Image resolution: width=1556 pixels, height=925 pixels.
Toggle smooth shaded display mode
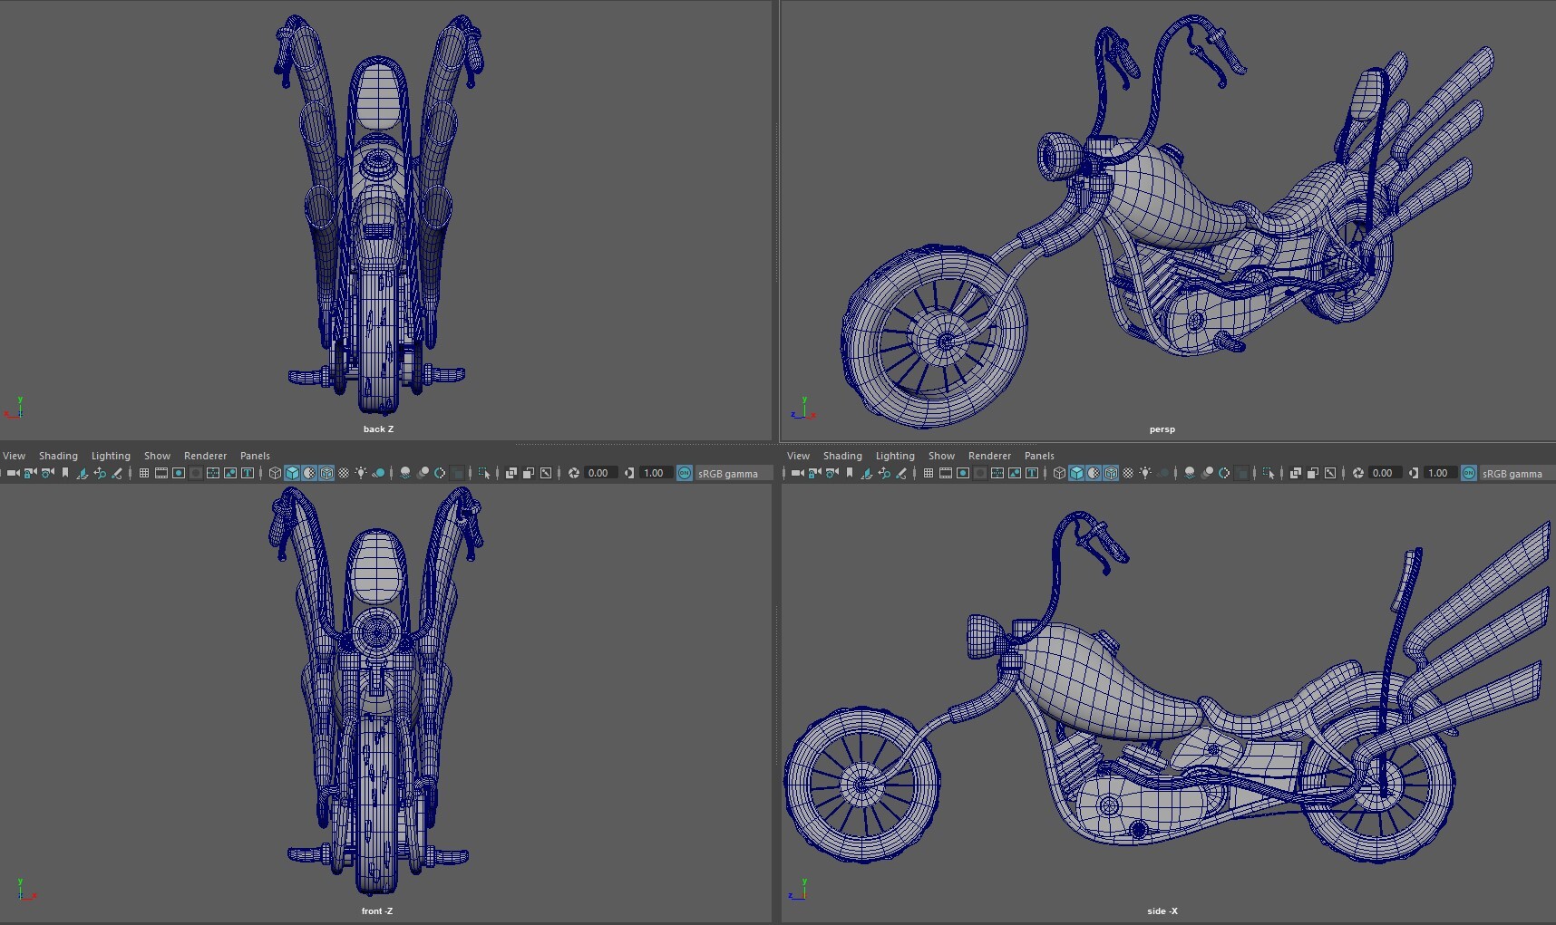tap(292, 472)
